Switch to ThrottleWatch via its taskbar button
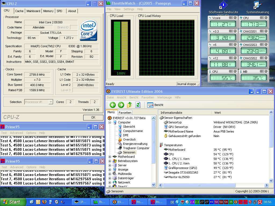275x206 pixels. 100,202
